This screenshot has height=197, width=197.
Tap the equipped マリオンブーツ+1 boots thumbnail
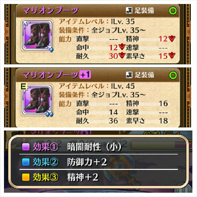pos(37,100)
